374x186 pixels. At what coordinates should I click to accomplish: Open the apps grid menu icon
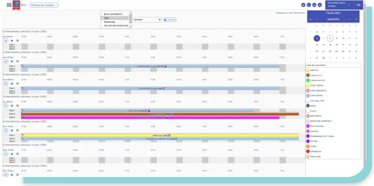pyautogui.click(x=9, y=5)
